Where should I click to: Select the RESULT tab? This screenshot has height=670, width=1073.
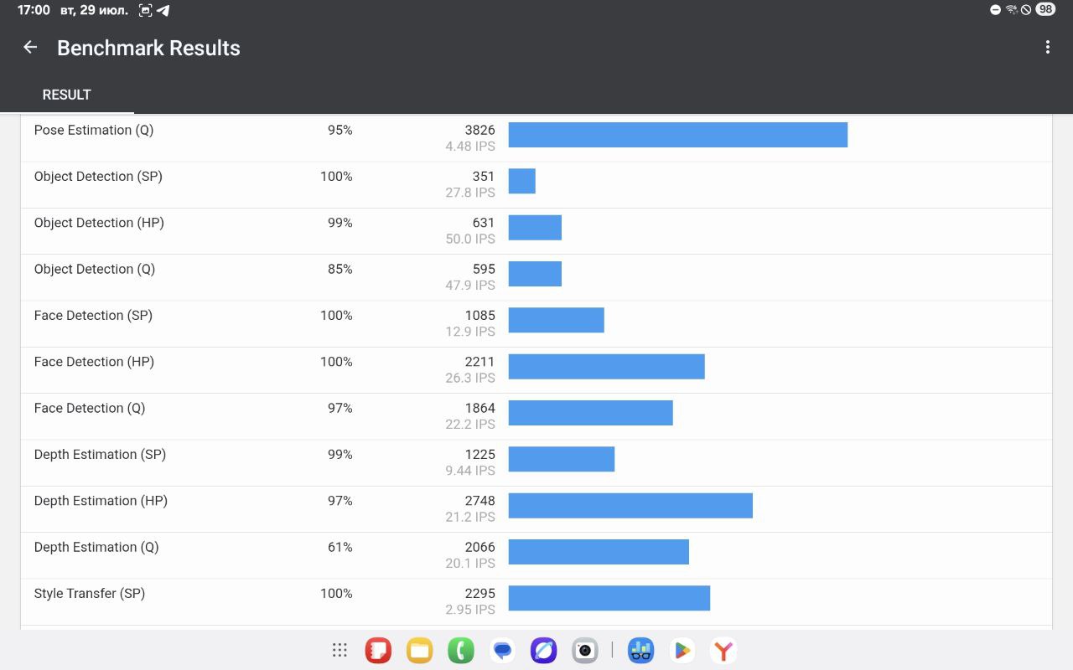(67, 95)
